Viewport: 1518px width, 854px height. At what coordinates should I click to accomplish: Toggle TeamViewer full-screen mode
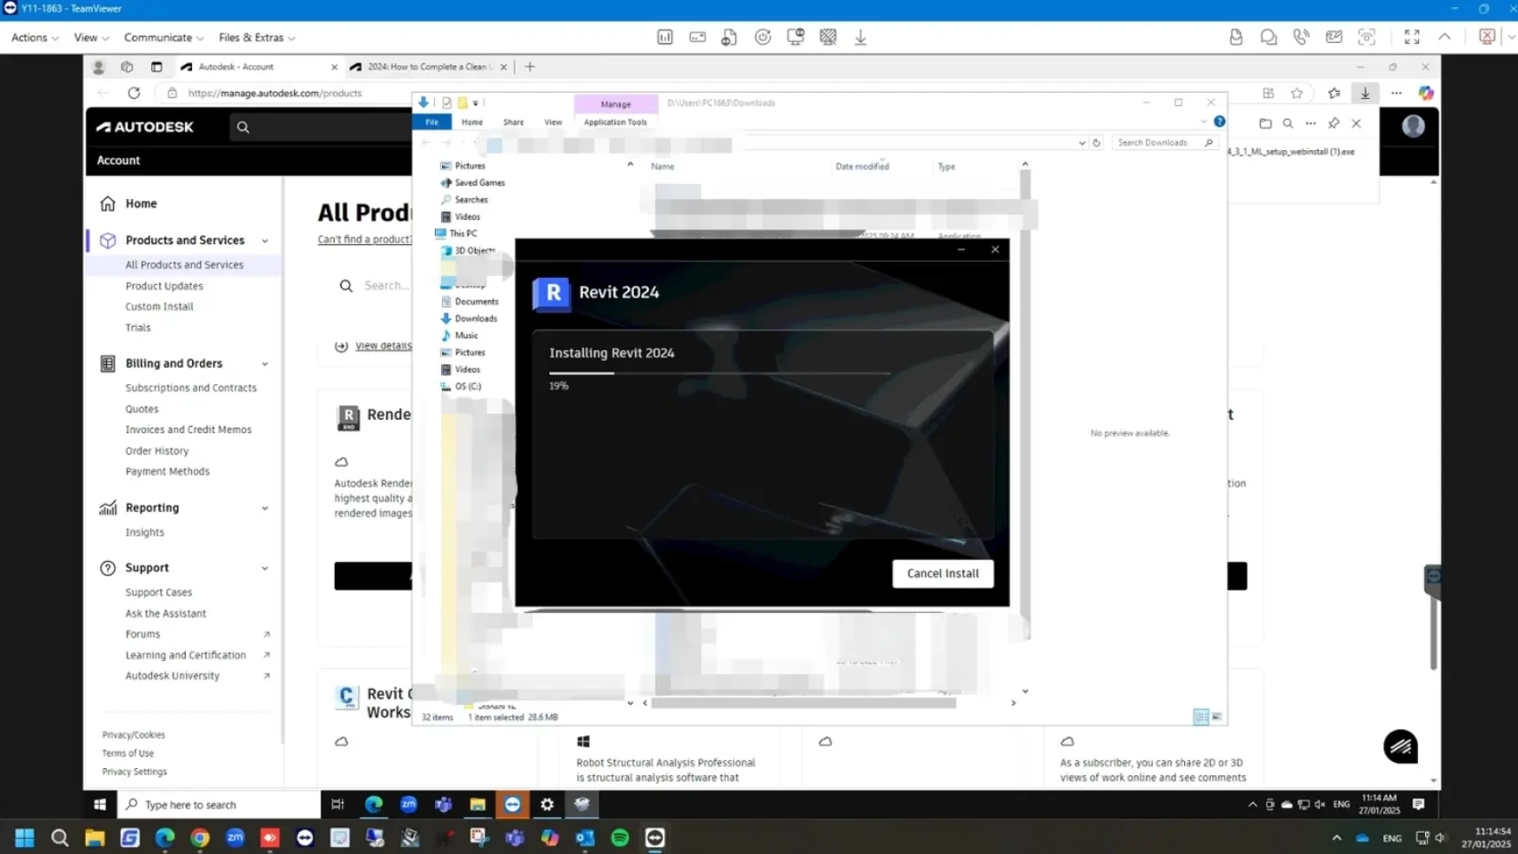(1413, 37)
